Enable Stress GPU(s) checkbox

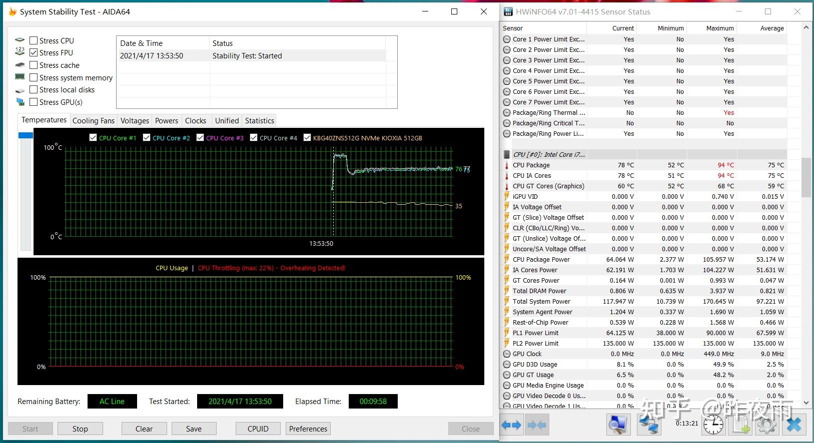click(x=34, y=102)
